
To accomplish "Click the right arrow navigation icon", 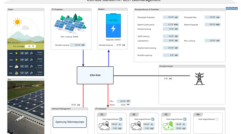I will point(236,9).
